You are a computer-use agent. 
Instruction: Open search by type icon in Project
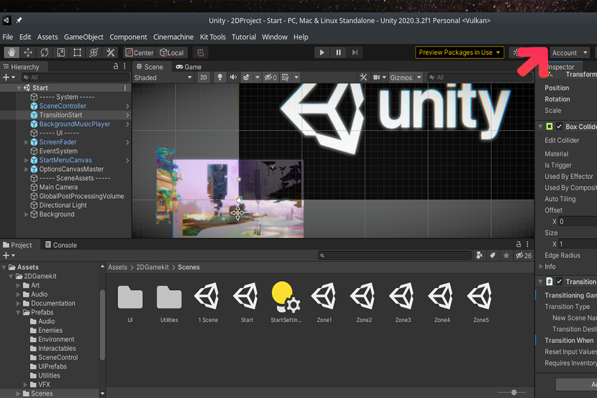point(479,256)
